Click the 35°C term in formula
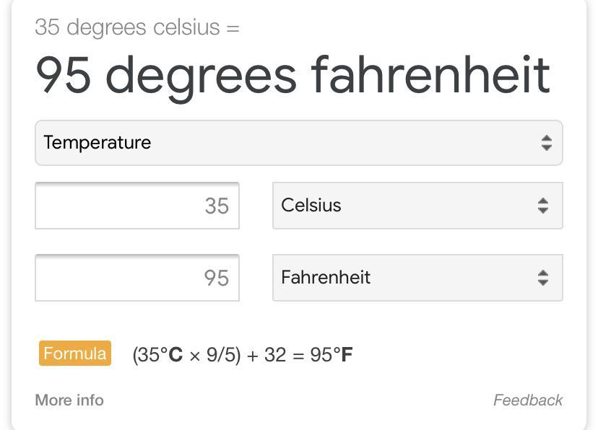 [159, 355]
